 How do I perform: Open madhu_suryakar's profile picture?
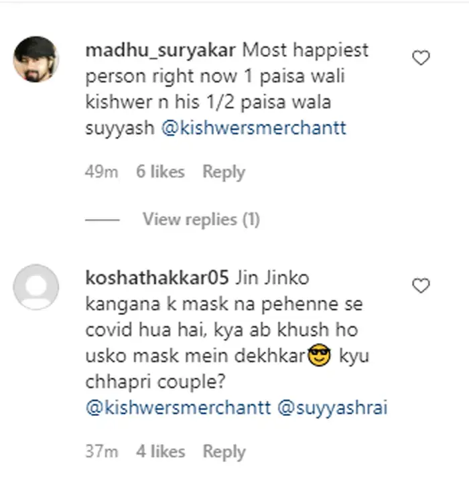click(x=36, y=60)
